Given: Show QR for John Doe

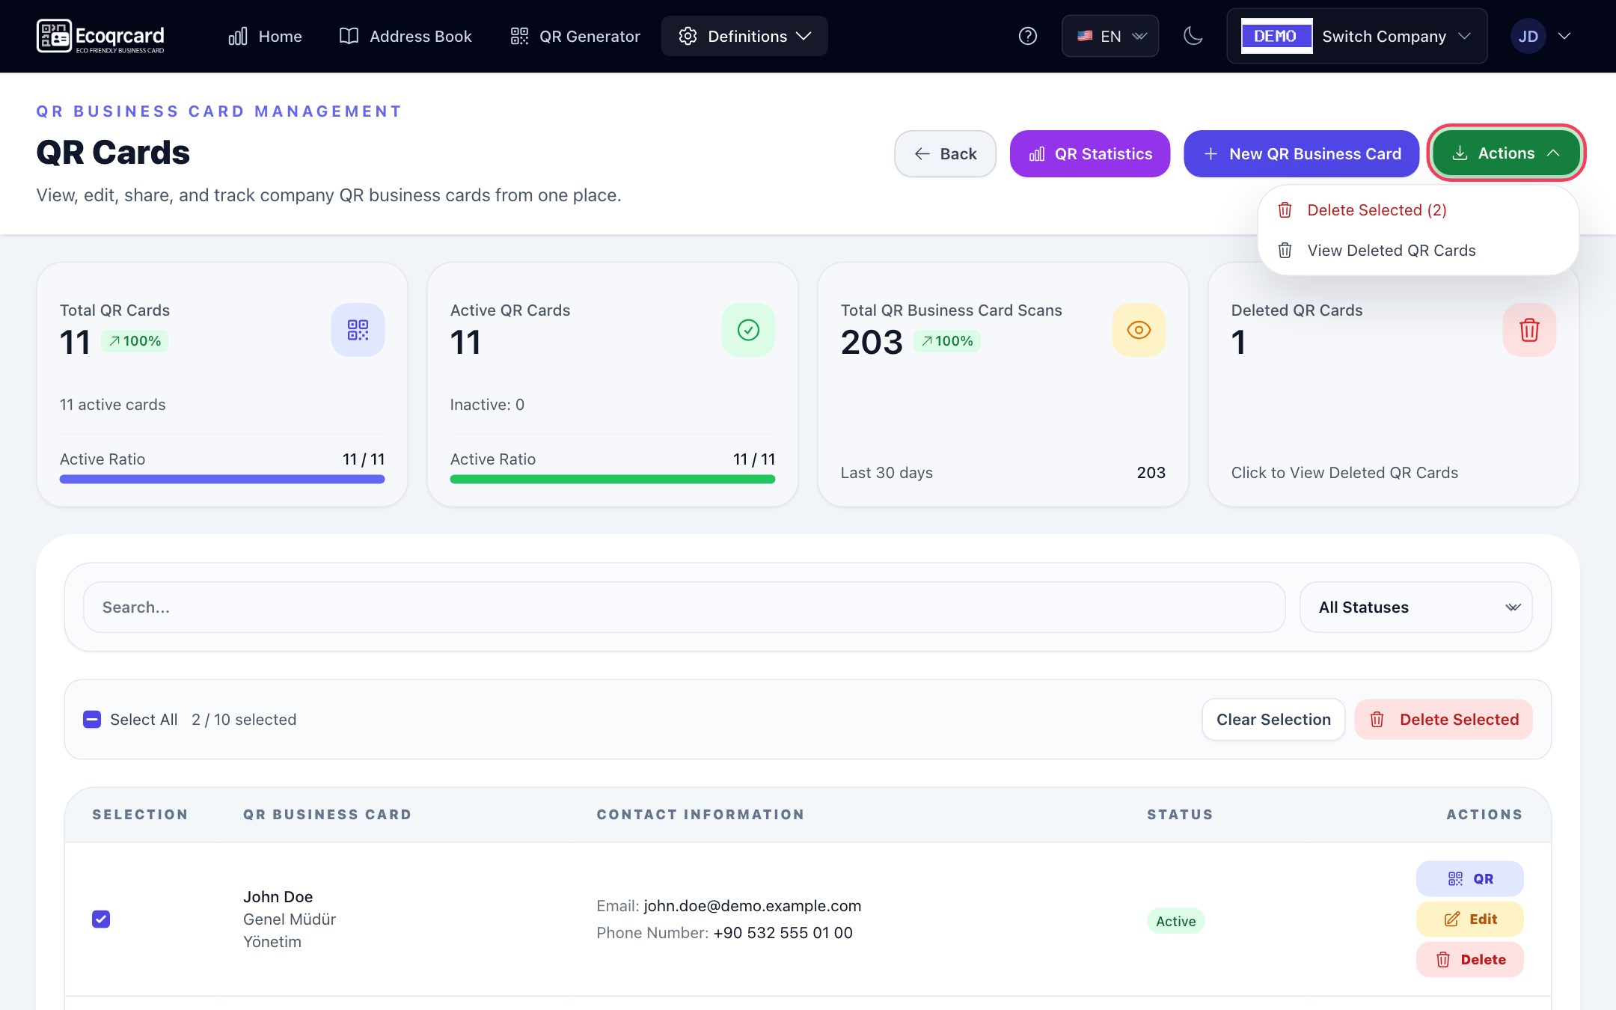Looking at the screenshot, I should [x=1469, y=878].
